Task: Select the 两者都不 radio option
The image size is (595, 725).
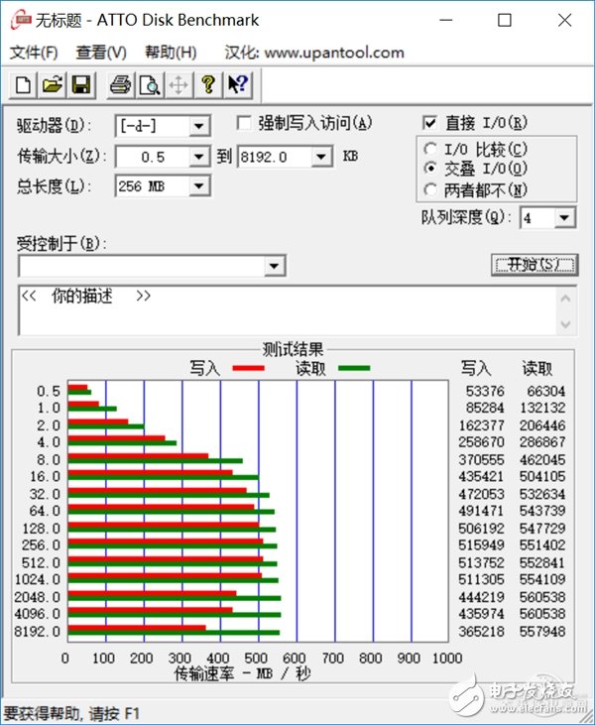Action: 429,188
